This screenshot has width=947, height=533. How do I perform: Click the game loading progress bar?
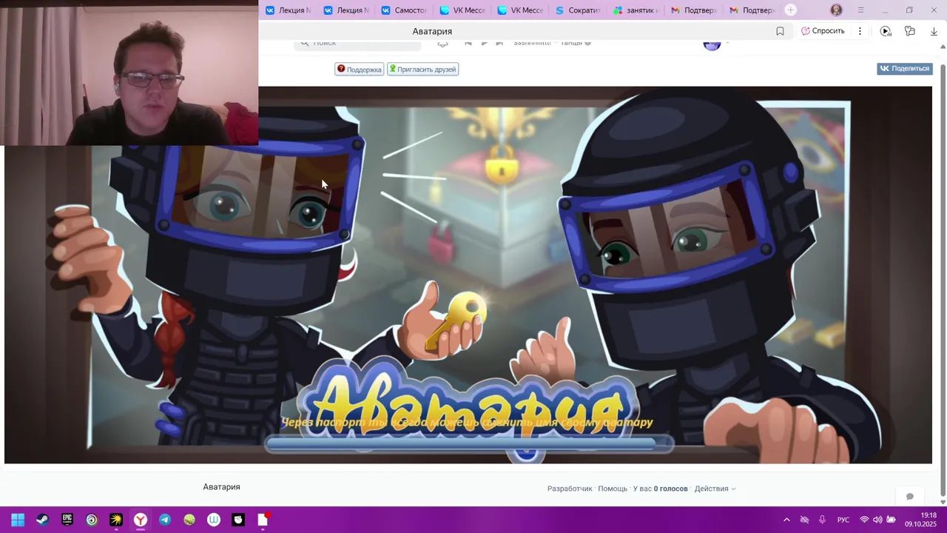(470, 444)
